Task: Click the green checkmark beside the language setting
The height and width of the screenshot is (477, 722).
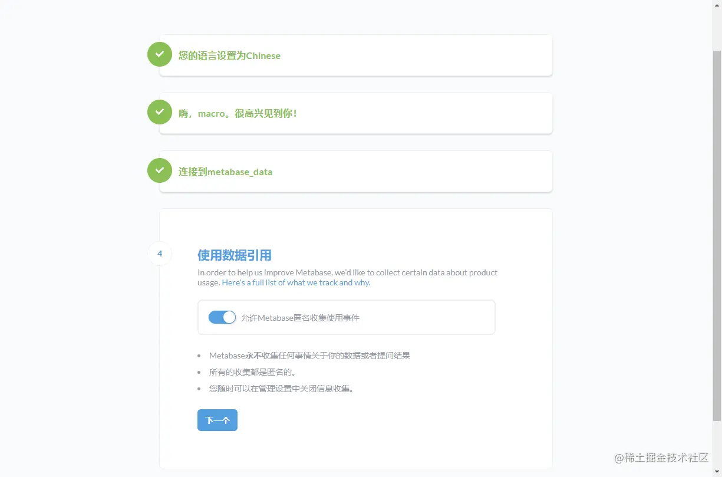Action: point(159,54)
